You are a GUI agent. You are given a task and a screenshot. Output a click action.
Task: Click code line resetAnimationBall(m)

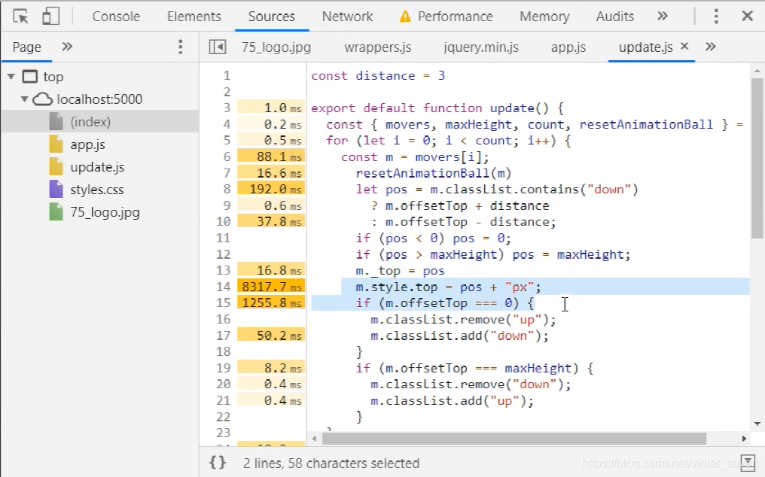click(x=433, y=173)
